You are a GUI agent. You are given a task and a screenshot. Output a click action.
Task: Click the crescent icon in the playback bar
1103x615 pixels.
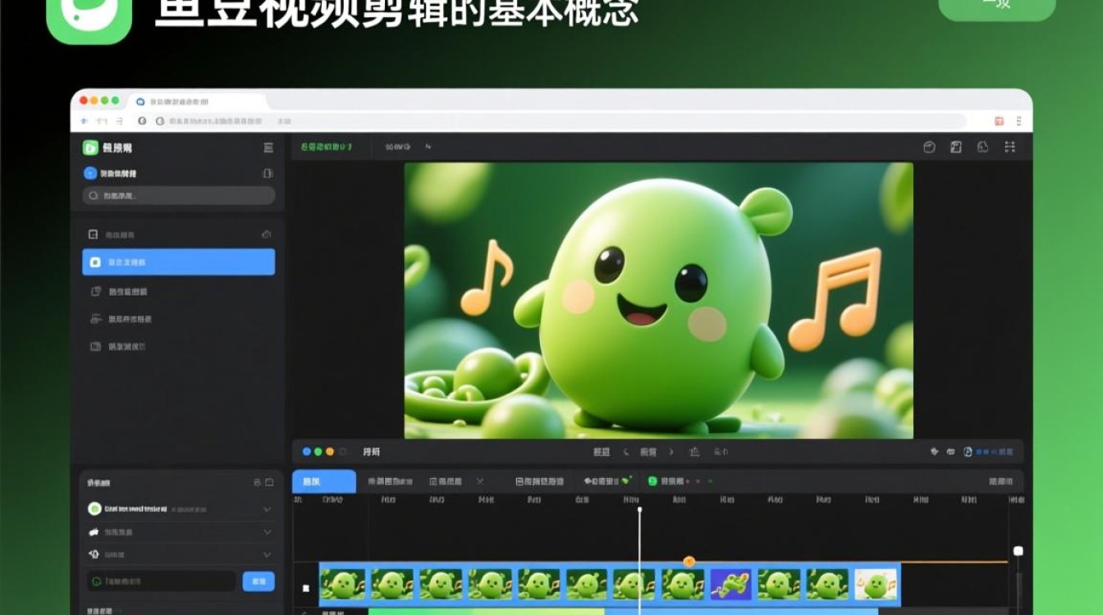coord(626,452)
